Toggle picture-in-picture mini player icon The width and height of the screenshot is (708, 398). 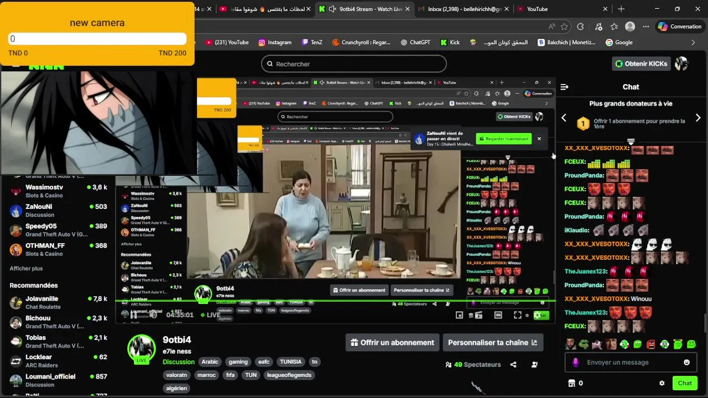tap(459, 315)
